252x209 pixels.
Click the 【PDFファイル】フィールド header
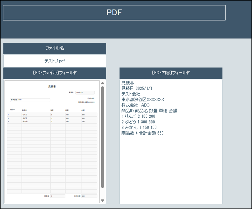tap(55, 73)
